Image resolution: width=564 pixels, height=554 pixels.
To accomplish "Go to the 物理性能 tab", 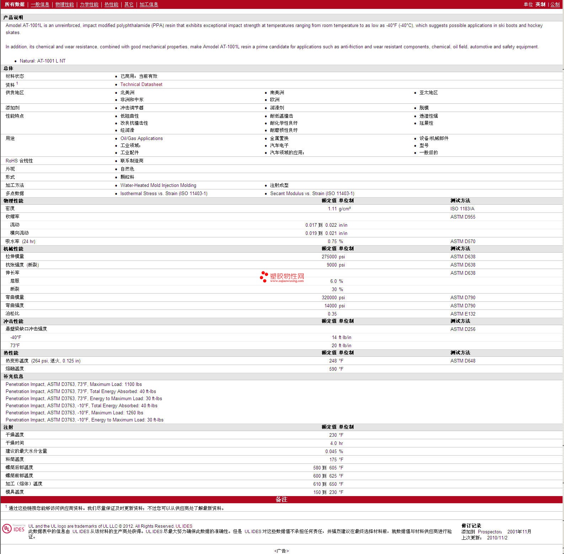I will 64,4.
